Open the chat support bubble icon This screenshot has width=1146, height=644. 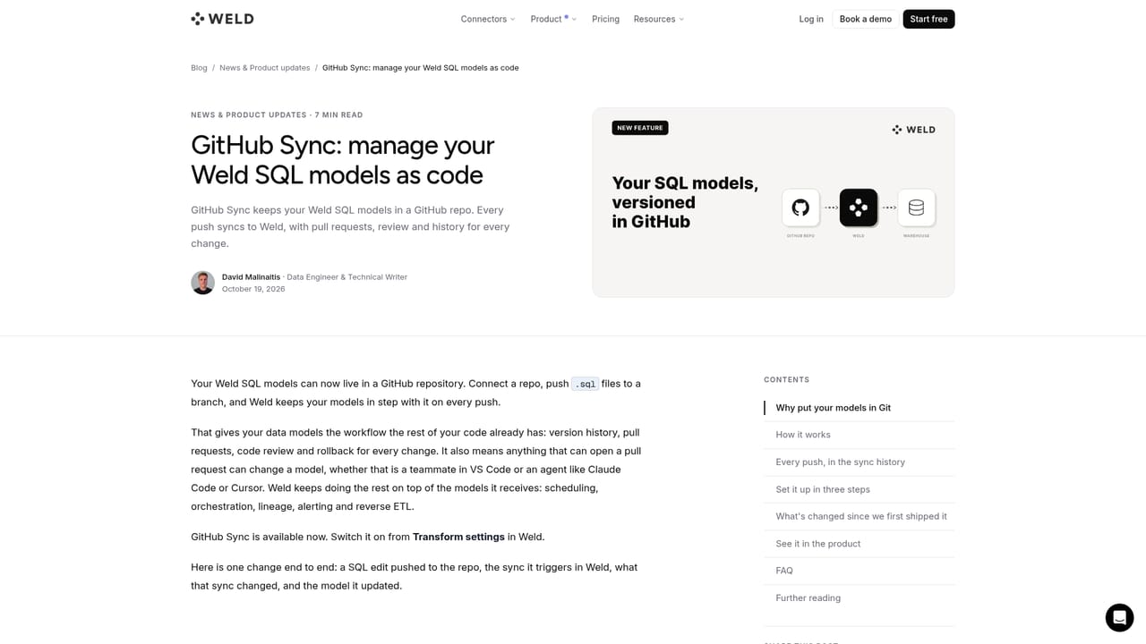click(1119, 618)
